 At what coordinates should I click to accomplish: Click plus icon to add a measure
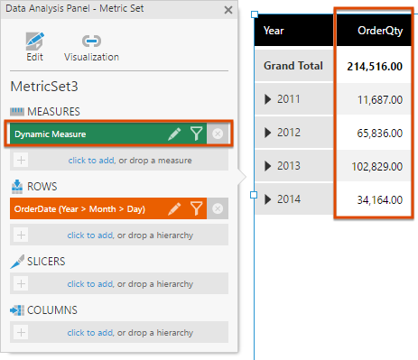tap(21, 160)
